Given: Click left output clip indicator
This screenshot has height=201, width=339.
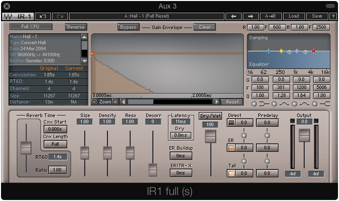Looking at the screenshot, I should tap(292, 121).
